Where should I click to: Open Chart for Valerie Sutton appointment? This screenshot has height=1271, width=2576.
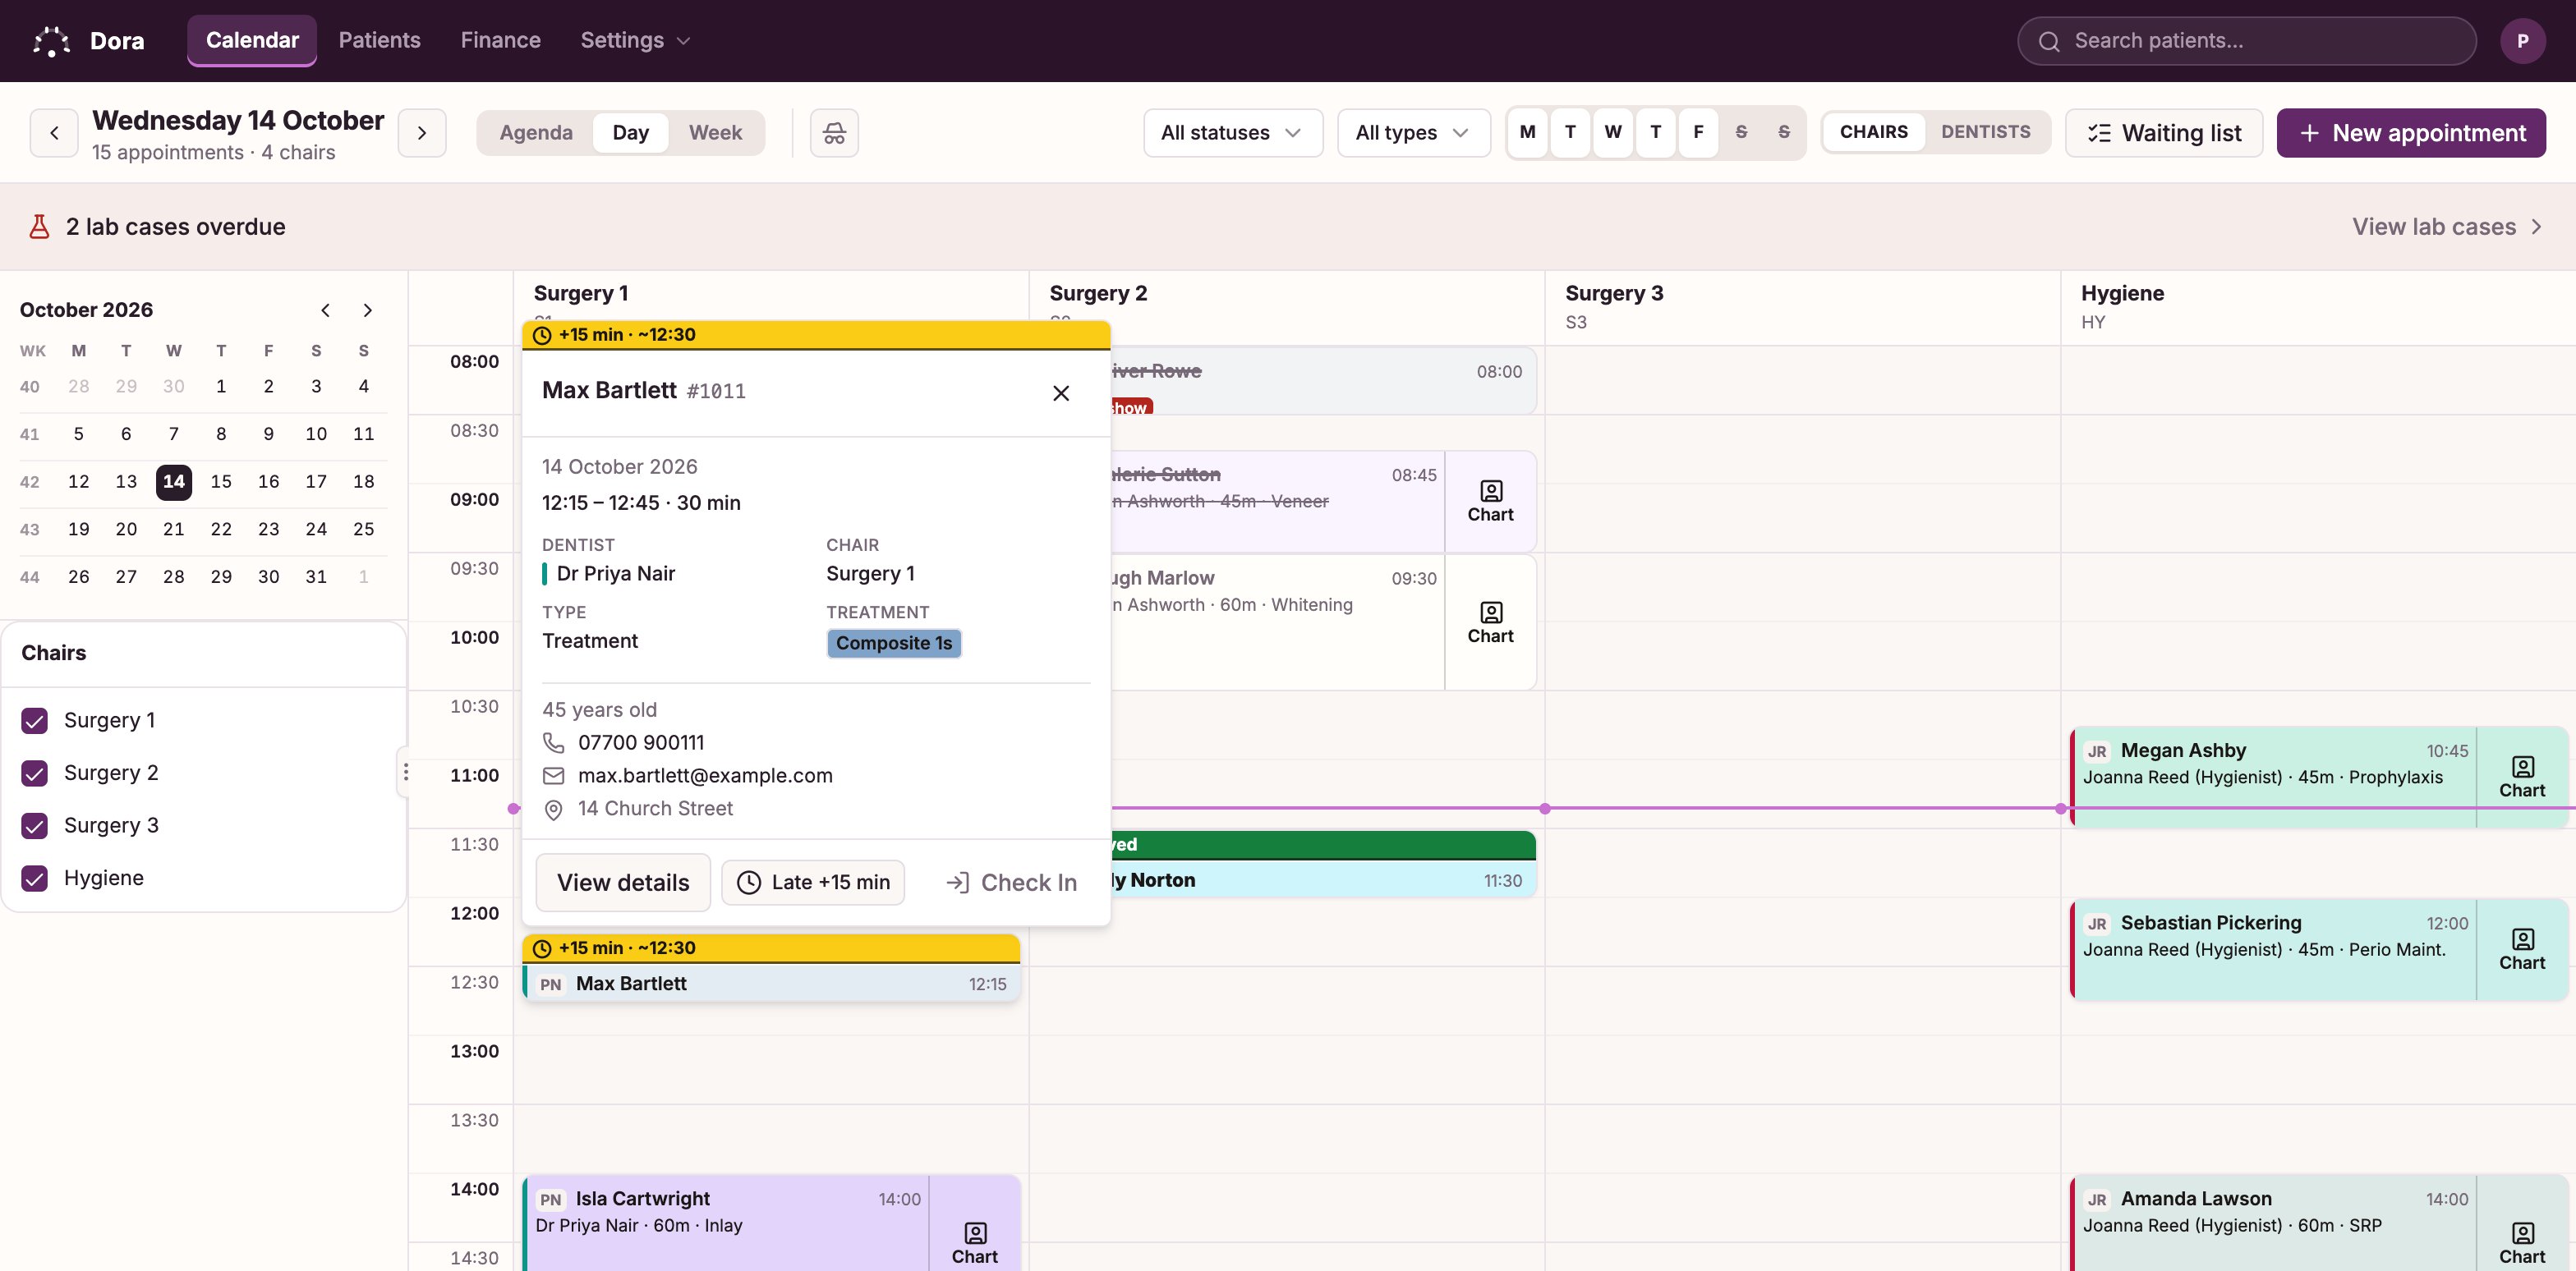pyautogui.click(x=1490, y=502)
